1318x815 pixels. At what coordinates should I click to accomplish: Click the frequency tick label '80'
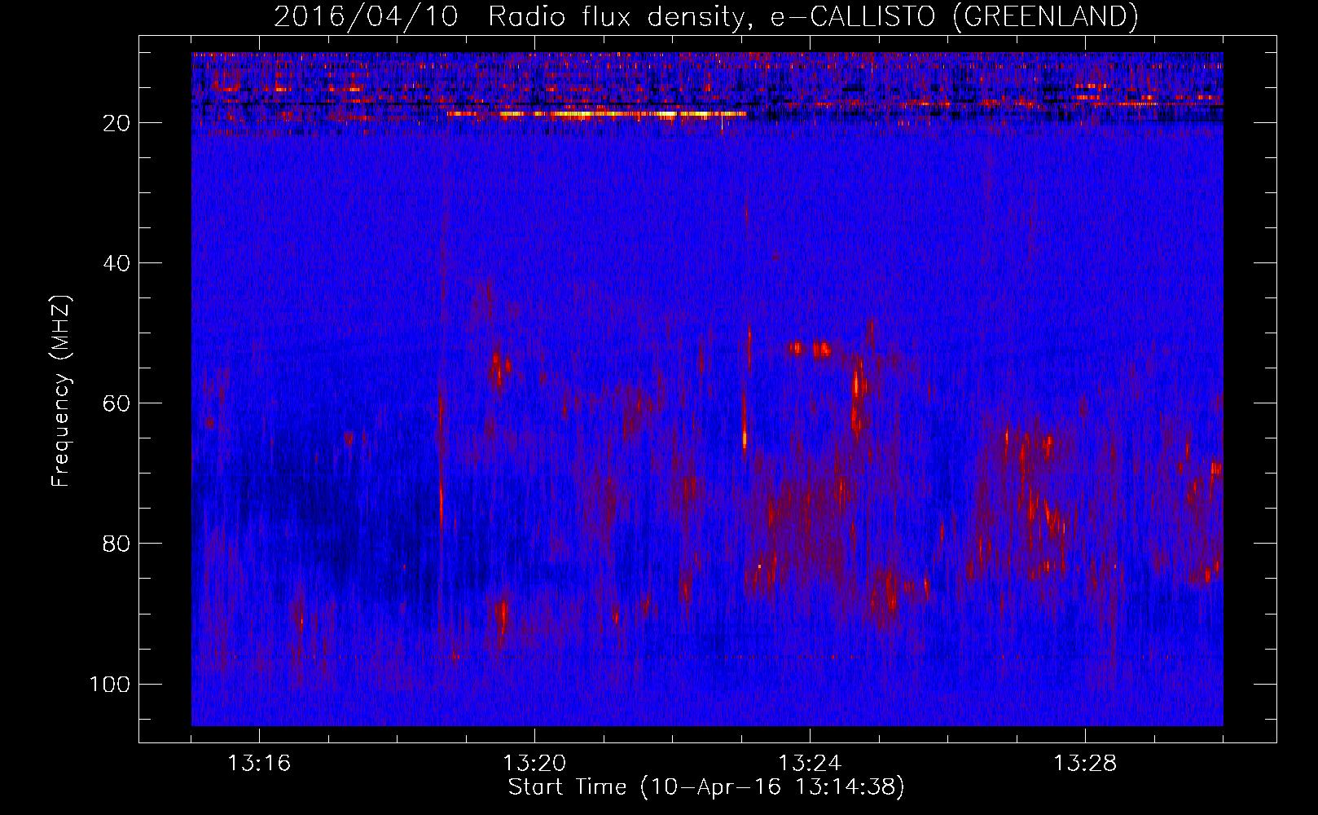point(117,544)
